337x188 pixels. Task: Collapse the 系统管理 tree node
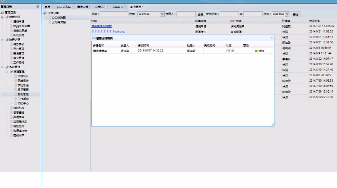click(2, 67)
